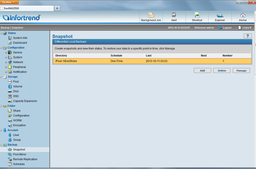256x169 pixels.
Task: Expand the Notification subtree
Action: point(6,72)
